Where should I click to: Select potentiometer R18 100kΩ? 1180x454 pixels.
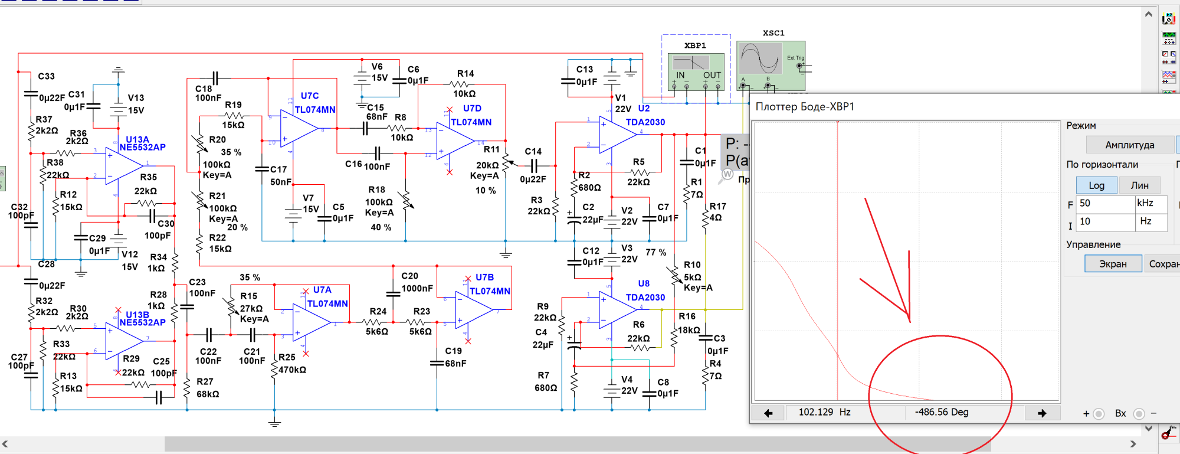point(406,201)
